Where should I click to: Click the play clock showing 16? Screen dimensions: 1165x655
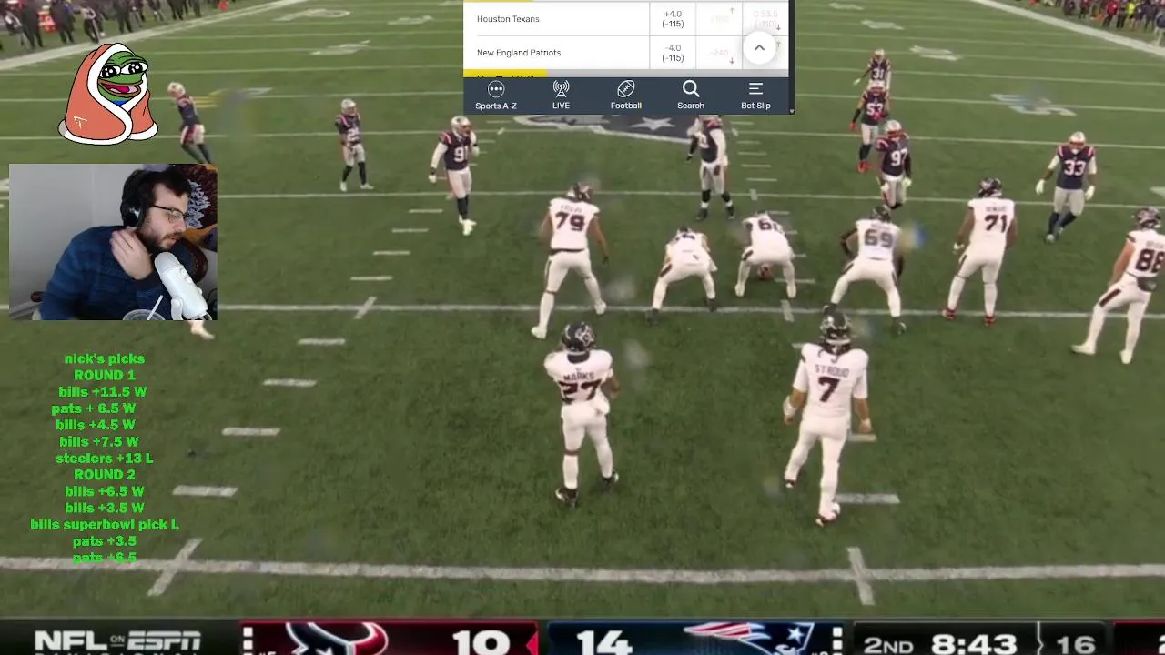(x=1074, y=644)
